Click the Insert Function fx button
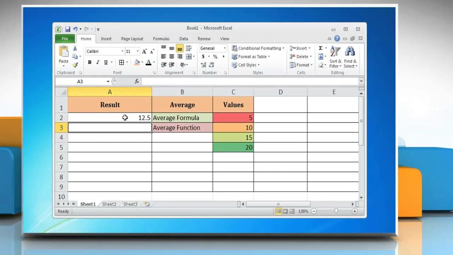Screen dimensions: 453x255 pyautogui.click(x=137, y=81)
